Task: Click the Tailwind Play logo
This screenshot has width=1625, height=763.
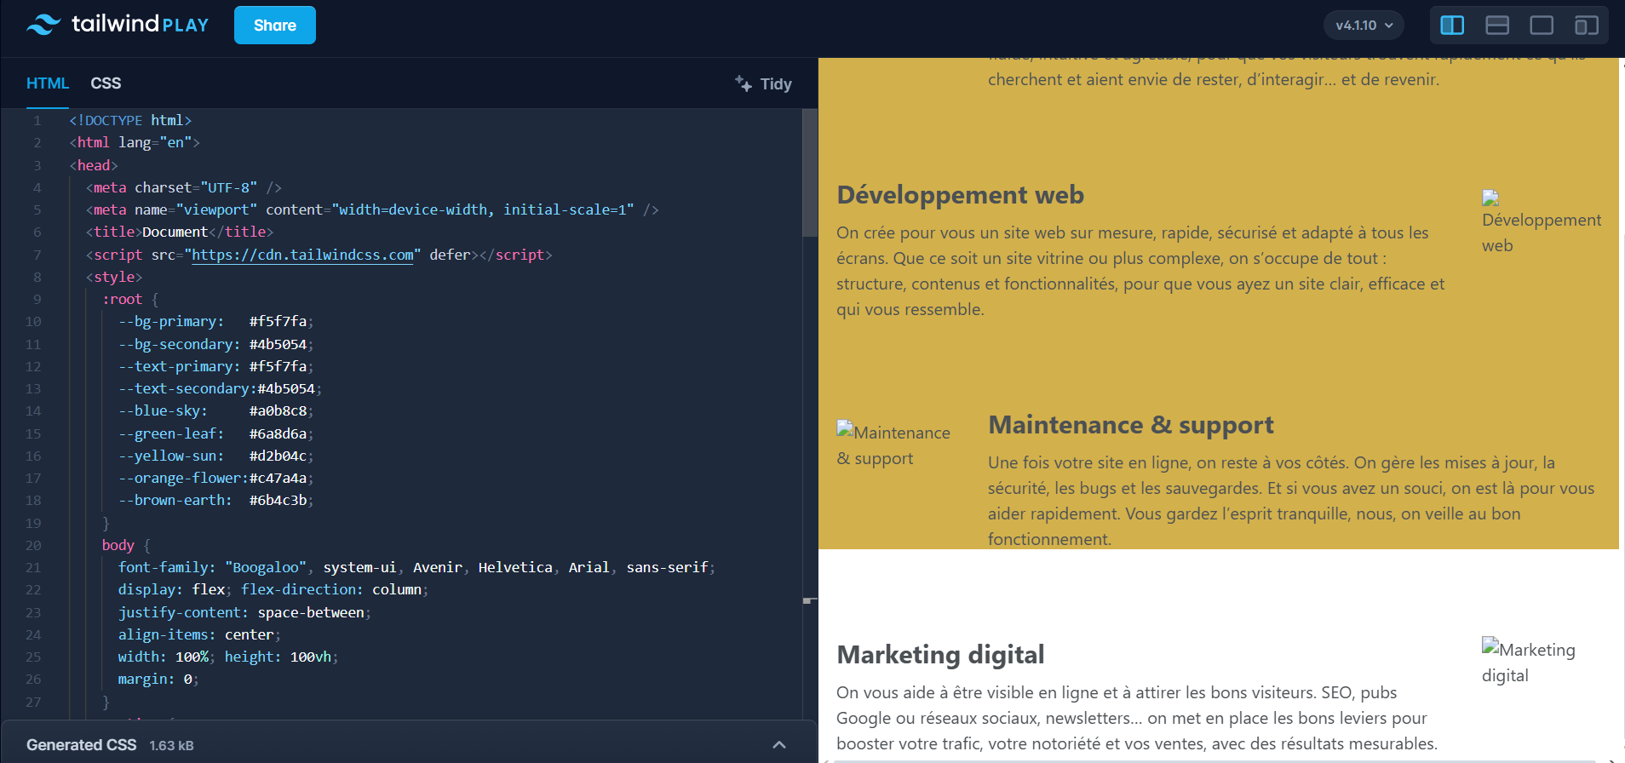Action: click(x=118, y=25)
